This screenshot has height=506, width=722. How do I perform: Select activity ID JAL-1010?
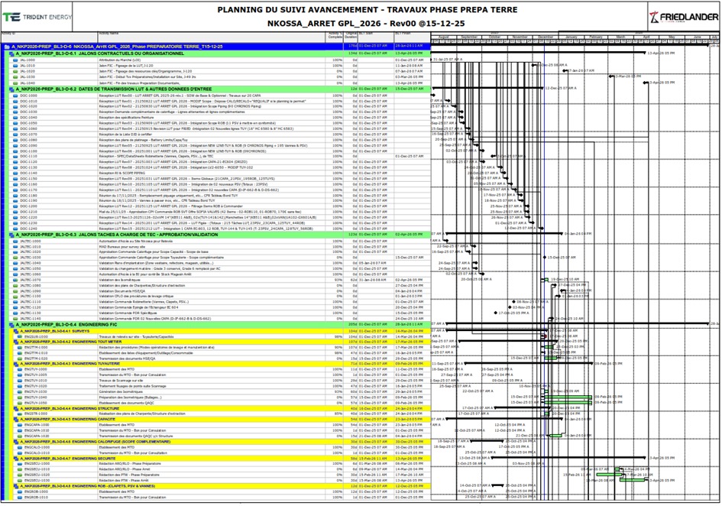(x=28, y=66)
